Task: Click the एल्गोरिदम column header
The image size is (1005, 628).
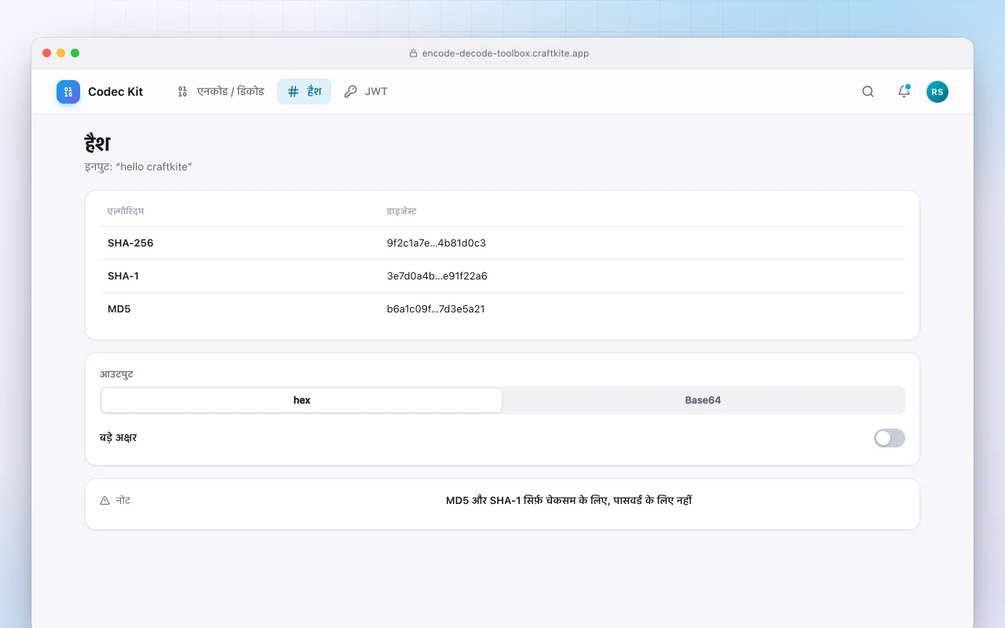Action: point(126,211)
